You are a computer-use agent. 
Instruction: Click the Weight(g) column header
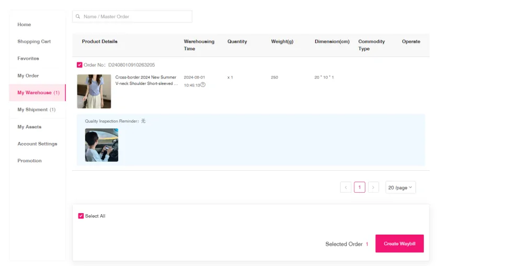282,41
